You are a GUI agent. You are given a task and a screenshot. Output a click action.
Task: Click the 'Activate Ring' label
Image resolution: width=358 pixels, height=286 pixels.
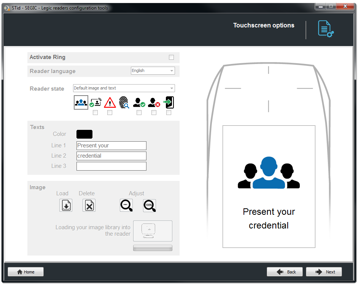click(x=48, y=57)
